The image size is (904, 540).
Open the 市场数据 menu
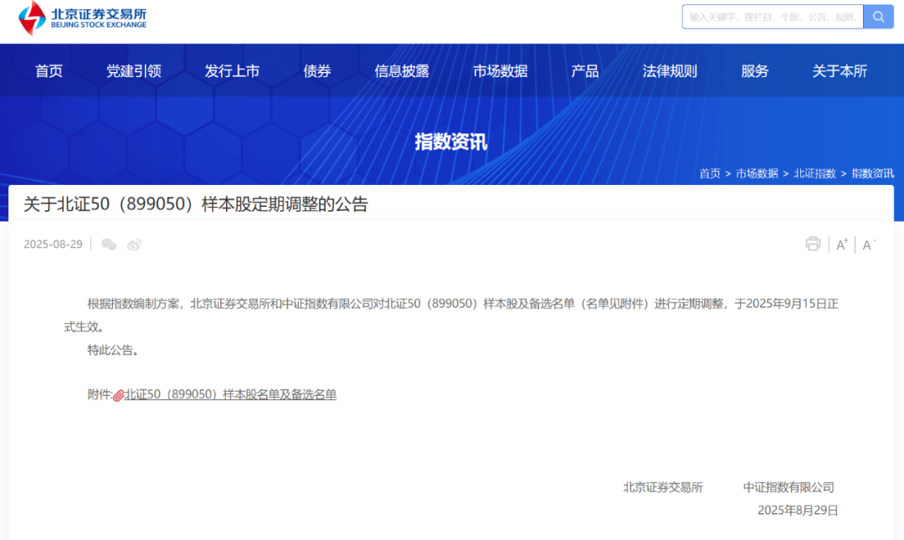(x=501, y=70)
